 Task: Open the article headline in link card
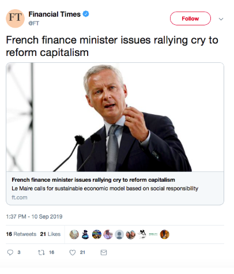click(x=93, y=180)
